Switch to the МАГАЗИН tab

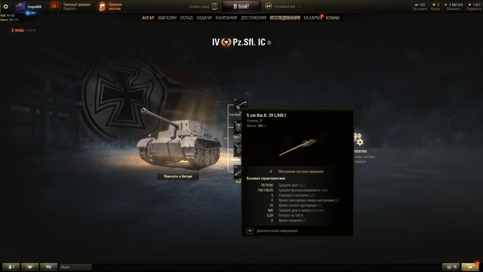(x=167, y=18)
